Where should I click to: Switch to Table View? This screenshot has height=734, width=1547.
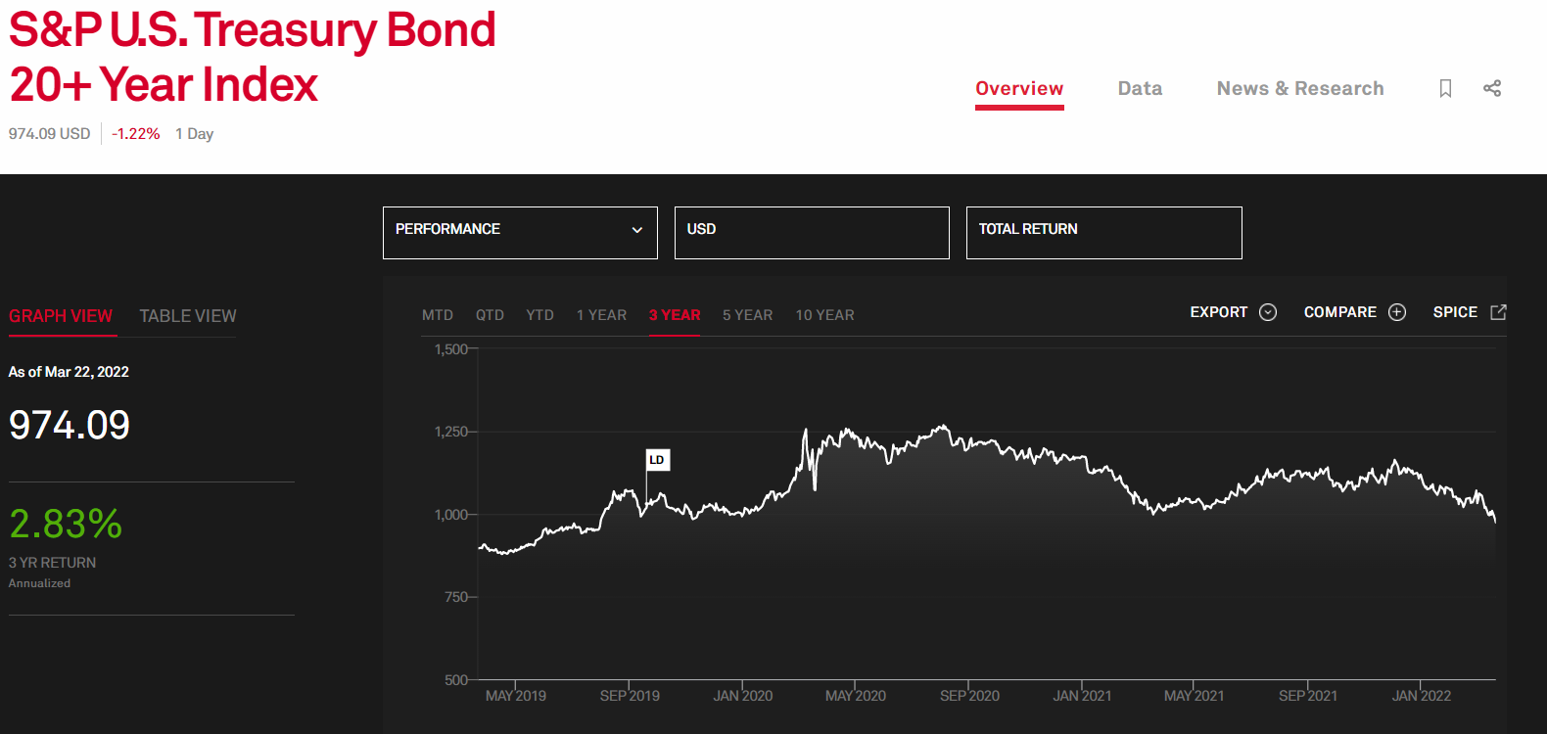coord(188,316)
